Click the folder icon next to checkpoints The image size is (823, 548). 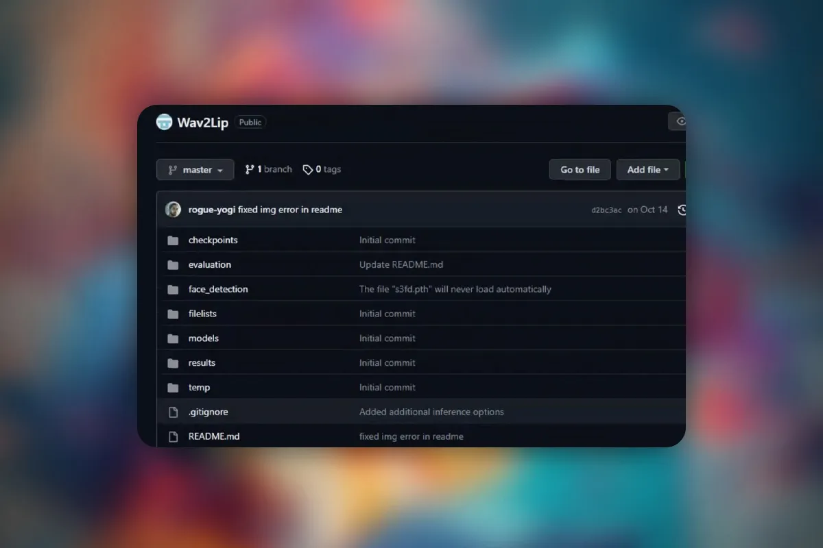(x=173, y=240)
